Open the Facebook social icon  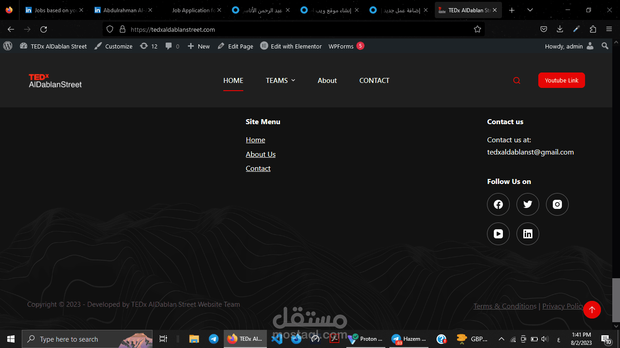(498, 204)
